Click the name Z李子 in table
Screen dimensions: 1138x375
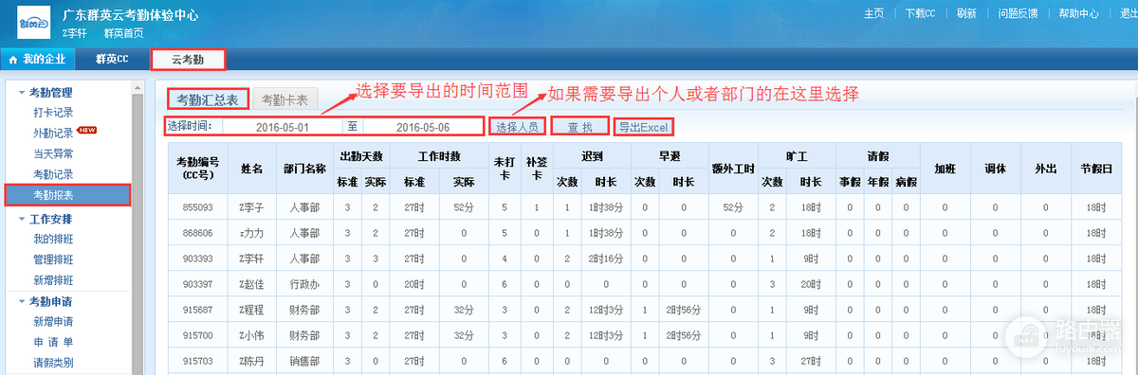coord(251,206)
